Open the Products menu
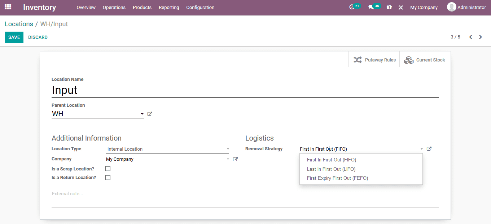 [x=142, y=7]
